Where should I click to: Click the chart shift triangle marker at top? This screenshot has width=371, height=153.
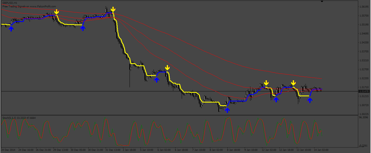click(x=322, y=1)
